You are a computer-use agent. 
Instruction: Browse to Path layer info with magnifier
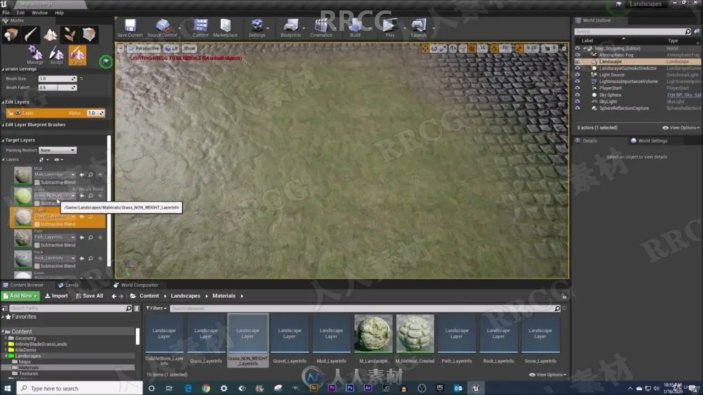(x=91, y=238)
